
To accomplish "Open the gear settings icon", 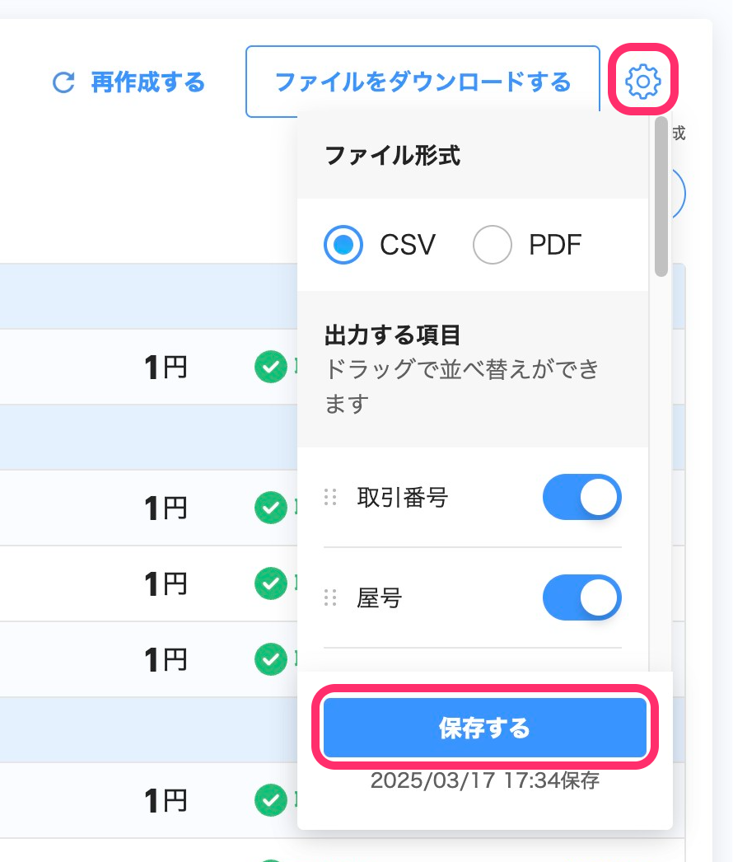I will [642, 82].
